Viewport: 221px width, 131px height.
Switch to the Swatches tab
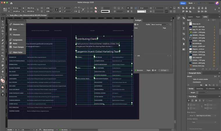click(200, 89)
